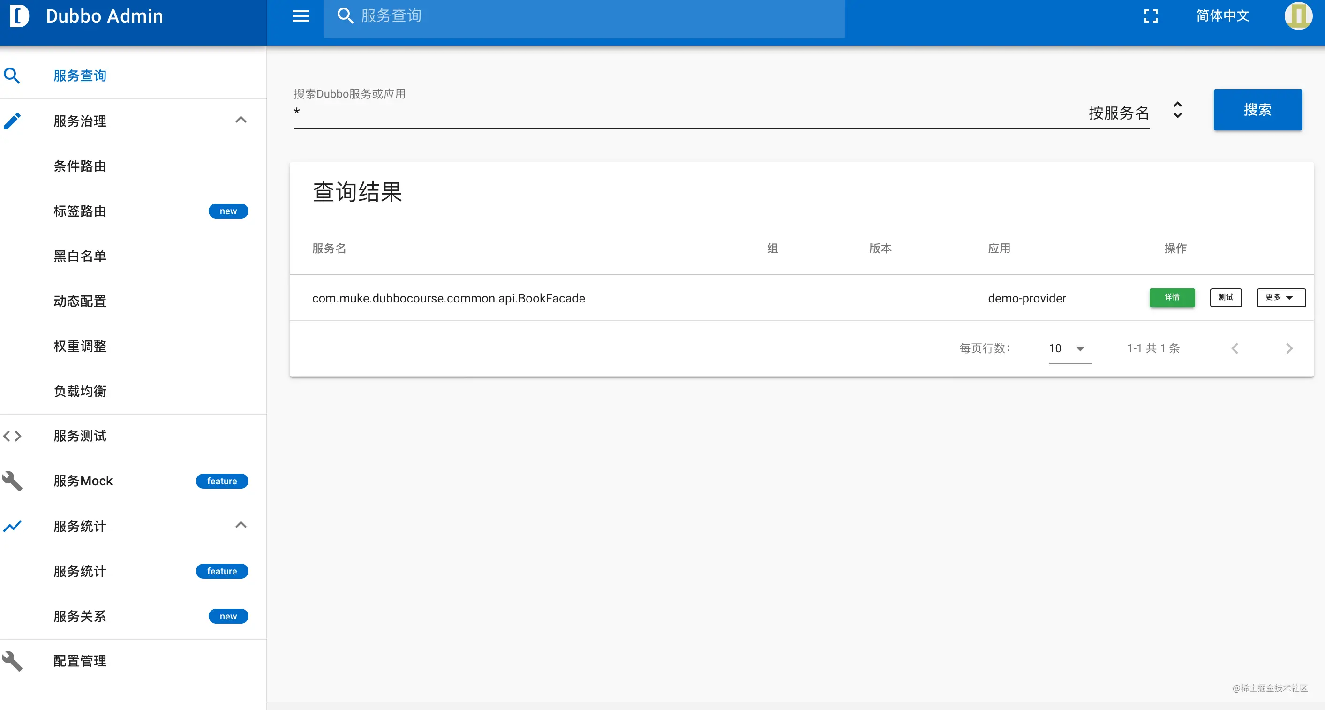The height and width of the screenshot is (710, 1325).
Task: Collapse the 服务治理 menu group
Action: (241, 120)
